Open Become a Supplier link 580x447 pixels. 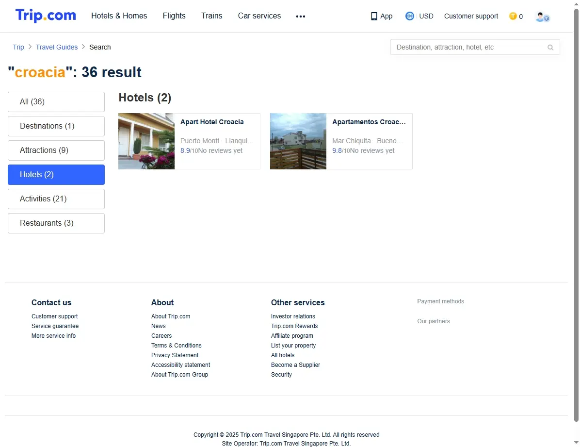[x=295, y=365]
